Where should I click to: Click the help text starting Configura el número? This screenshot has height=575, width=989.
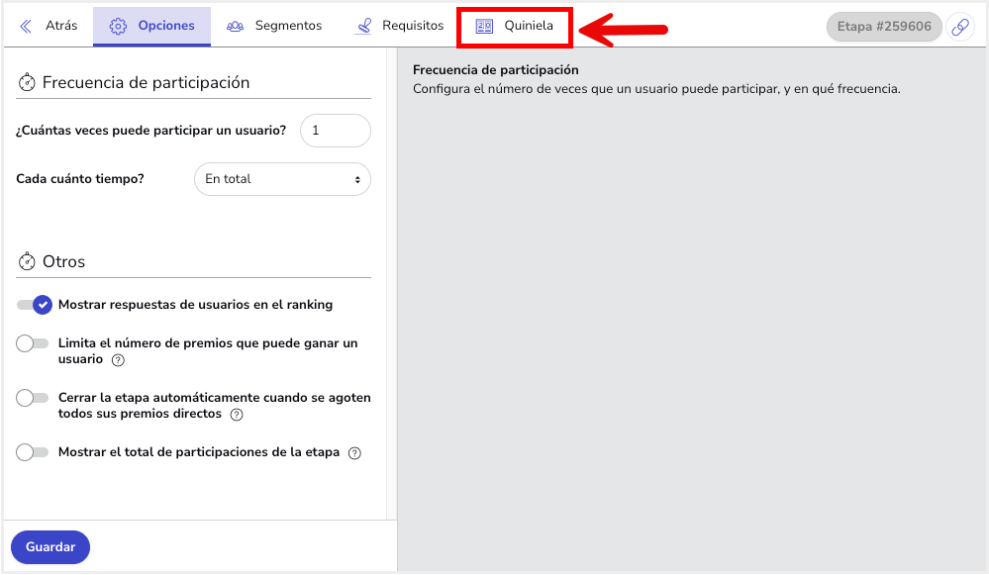pos(656,89)
